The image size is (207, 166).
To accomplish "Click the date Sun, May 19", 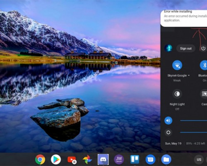I will pyautogui.click(x=173, y=144).
